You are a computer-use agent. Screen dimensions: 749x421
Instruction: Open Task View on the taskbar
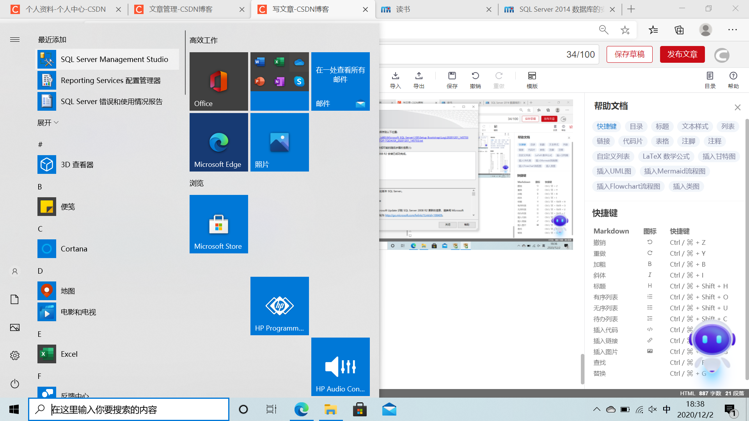point(272,409)
